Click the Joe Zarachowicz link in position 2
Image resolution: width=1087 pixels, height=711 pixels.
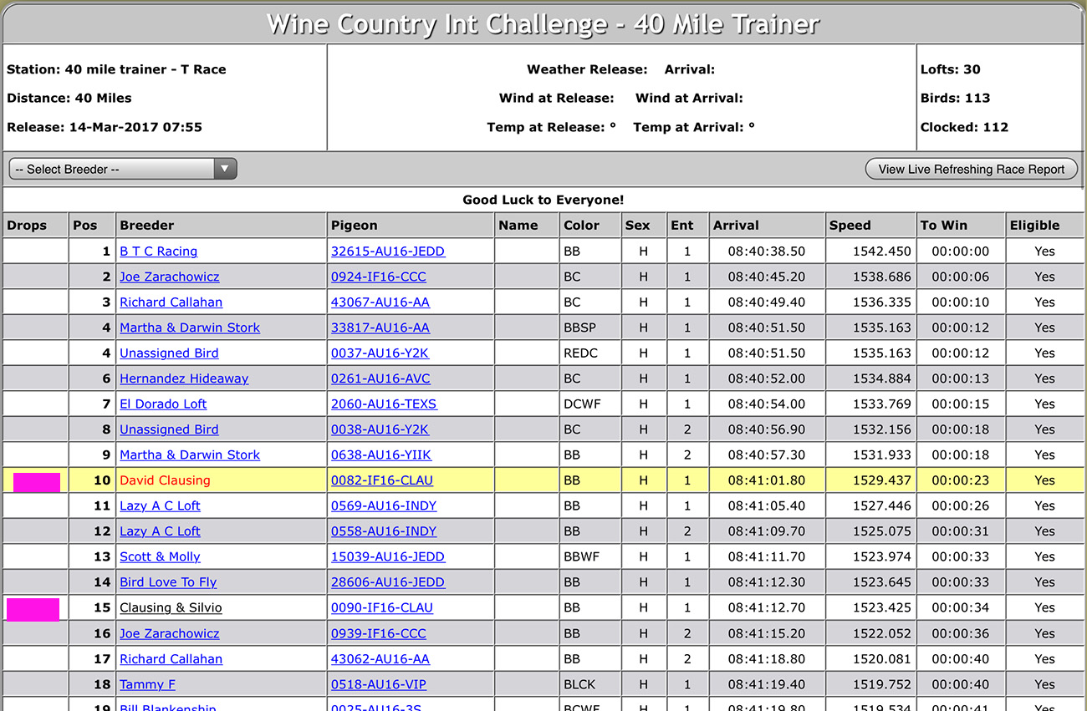(169, 277)
